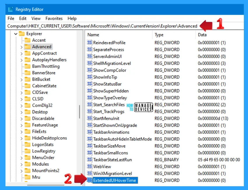Click the data 05 d4 f9 65 00 00 00 00
Viewport: 248px width, 190px height.
point(219,160)
